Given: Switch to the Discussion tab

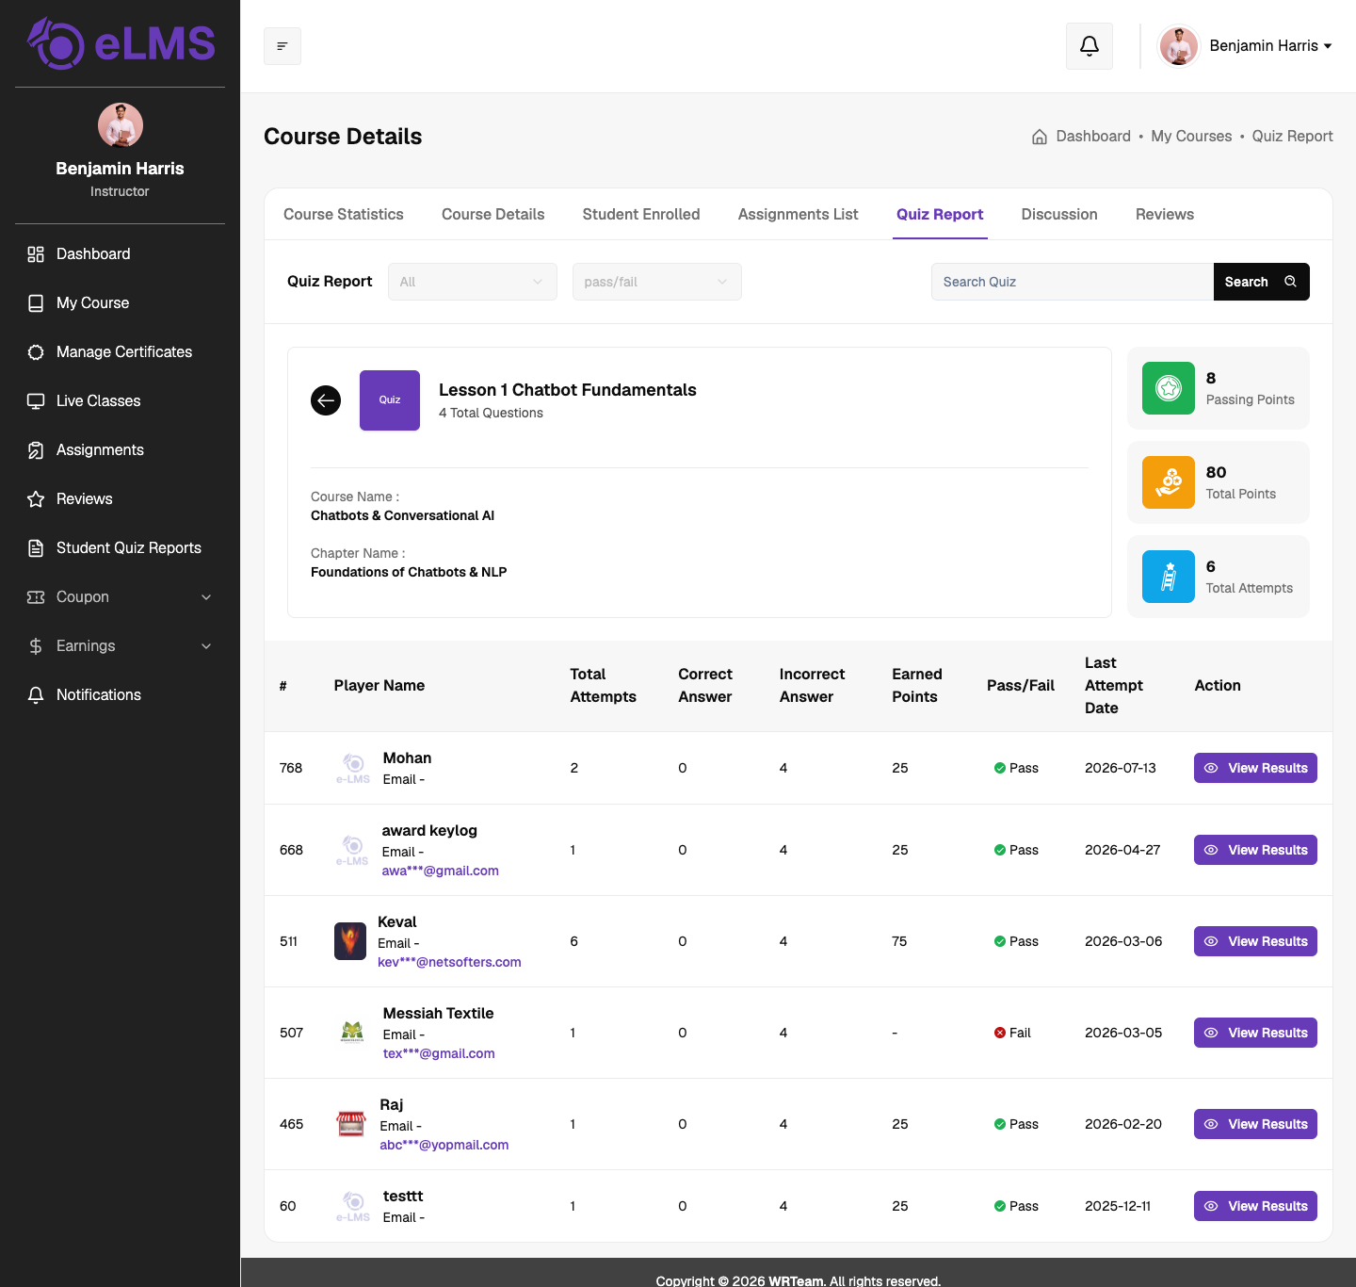Looking at the screenshot, I should pyautogui.click(x=1059, y=215).
